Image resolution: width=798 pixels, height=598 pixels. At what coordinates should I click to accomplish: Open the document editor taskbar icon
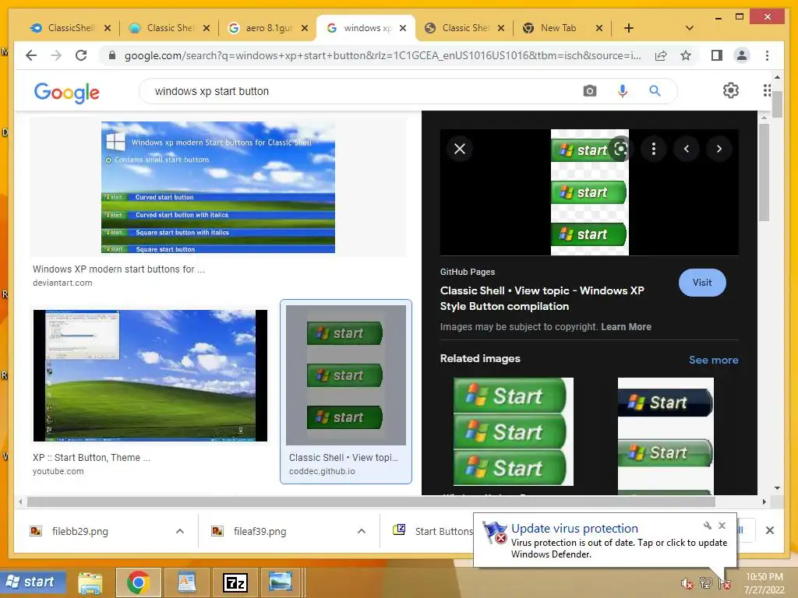click(x=186, y=582)
